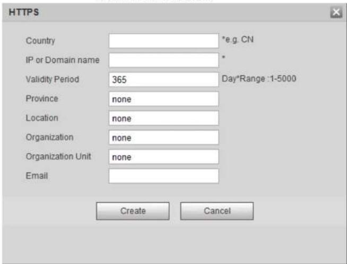This screenshot has height=264, width=347.
Task: Click the Create button
Action: [133, 211]
